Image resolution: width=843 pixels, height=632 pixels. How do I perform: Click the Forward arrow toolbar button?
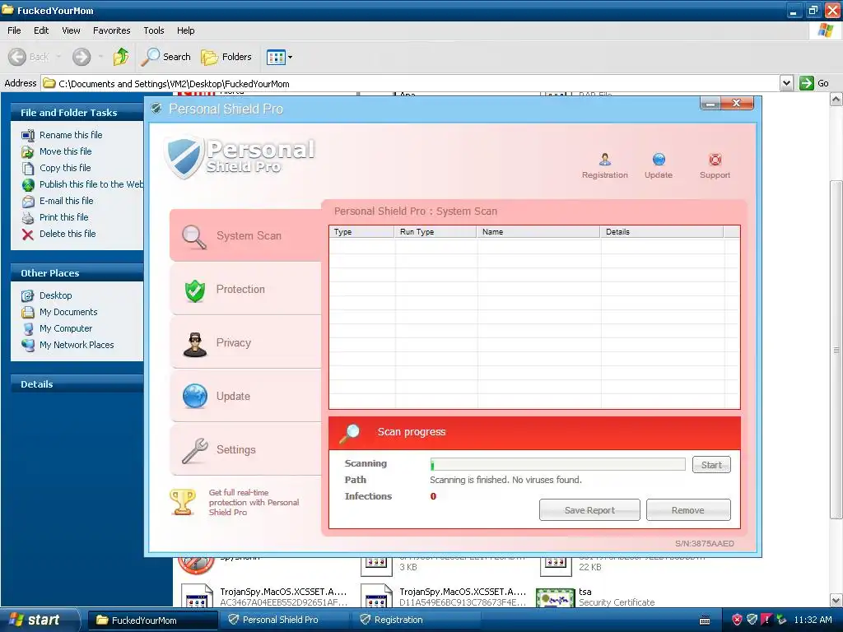pos(82,57)
